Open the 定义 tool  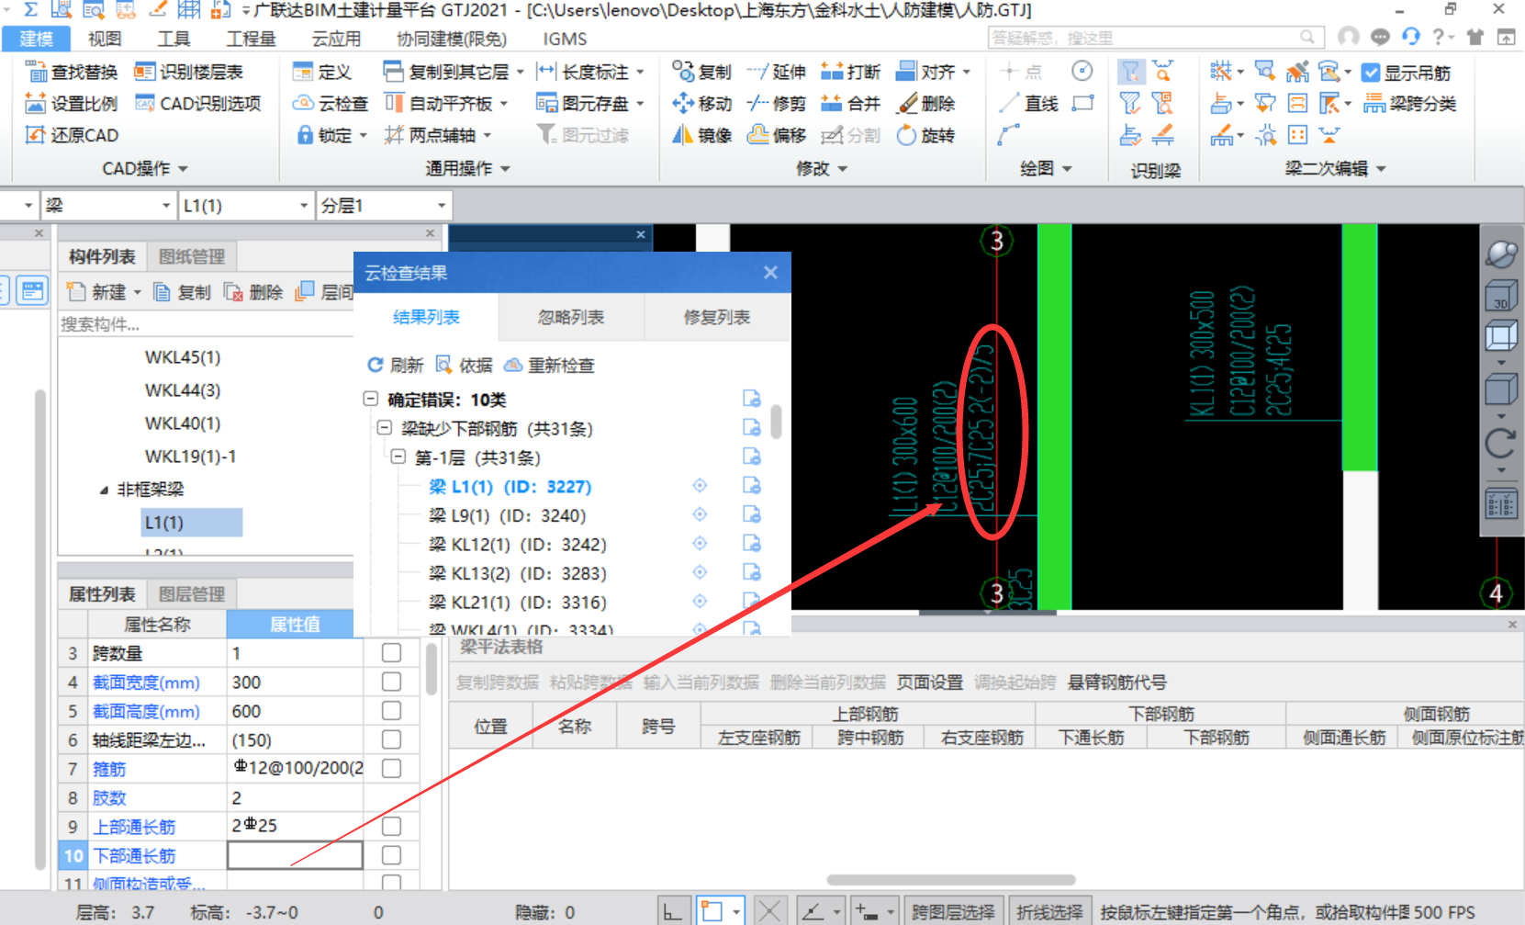[x=322, y=73]
